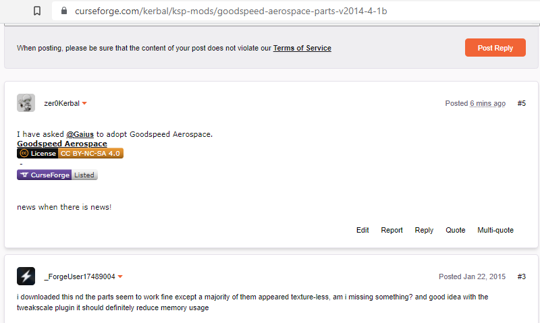Click the #5 post permalink number
This screenshot has height=323, width=540.
521,103
